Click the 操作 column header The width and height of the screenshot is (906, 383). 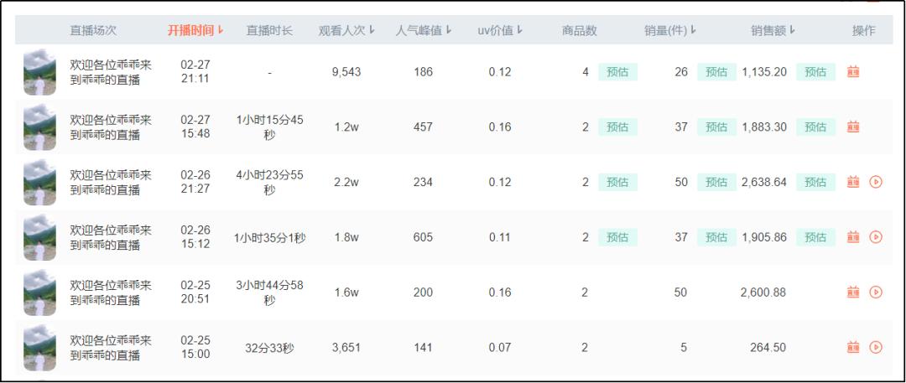pyautogui.click(x=864, y=31)
